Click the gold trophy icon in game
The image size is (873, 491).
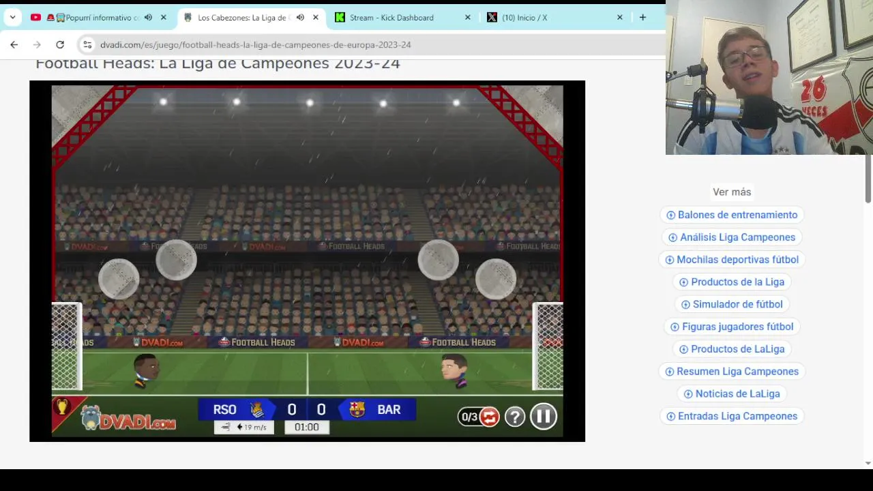tap(62, 407)
